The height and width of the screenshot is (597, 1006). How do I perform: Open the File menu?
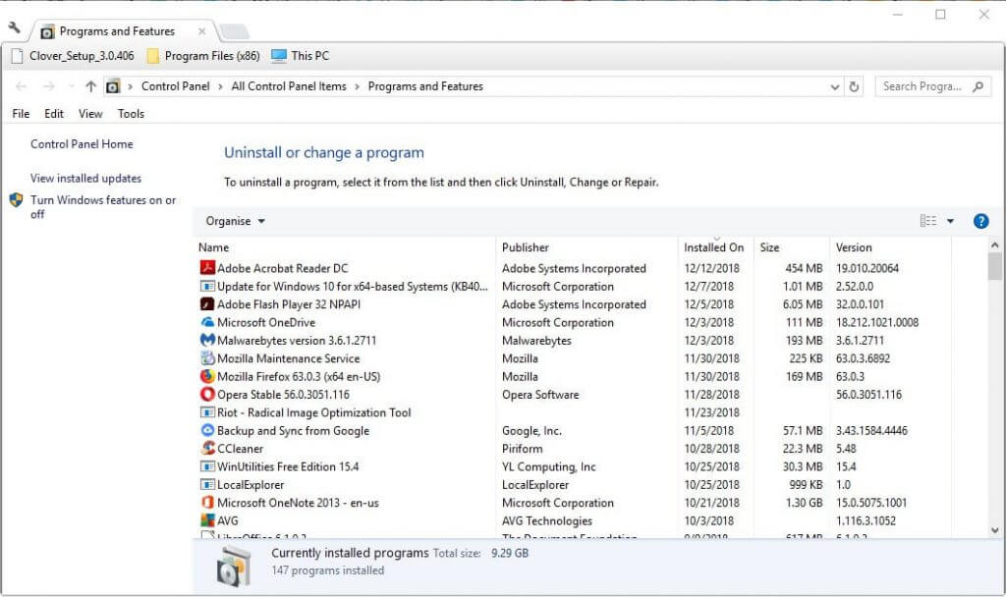pos(21,114)
